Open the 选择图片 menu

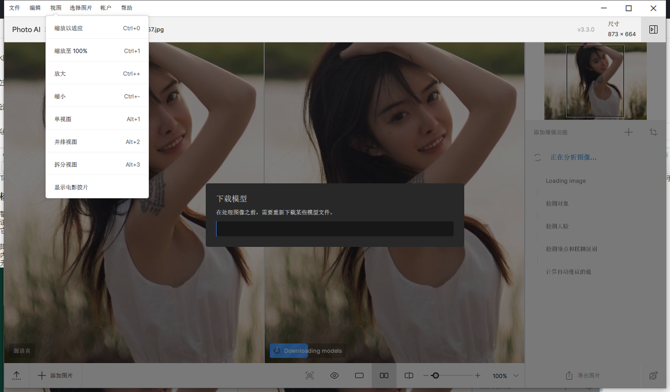(x=81, y=7)
